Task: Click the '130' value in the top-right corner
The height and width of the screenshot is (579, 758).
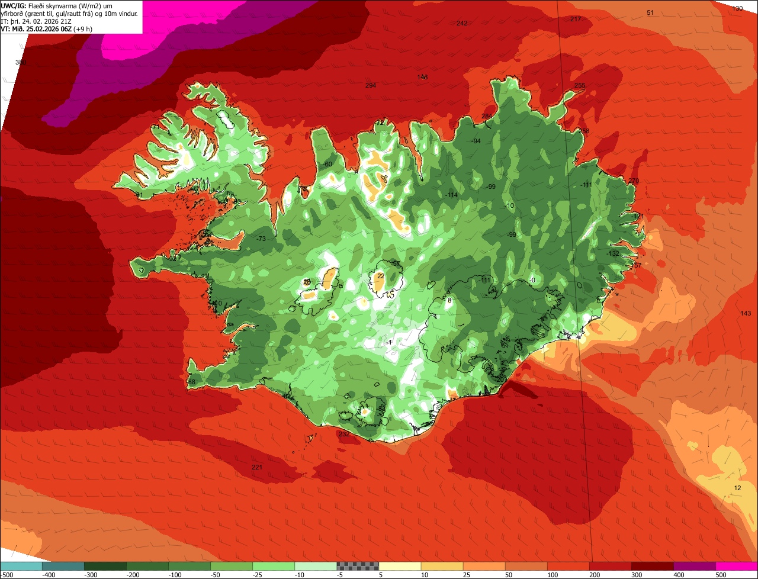Action: (x=737, y=8)
